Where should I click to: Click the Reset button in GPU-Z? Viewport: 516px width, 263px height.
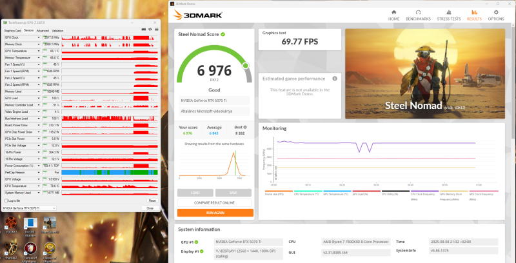(152, 200)
